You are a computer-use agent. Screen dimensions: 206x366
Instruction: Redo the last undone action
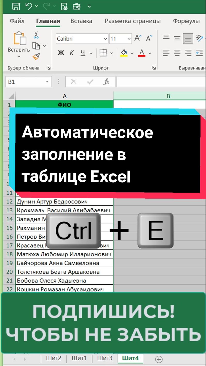[x=46, y=6]
